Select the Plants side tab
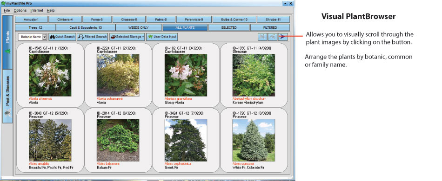The image size is (442, 181). pos(7,42)
